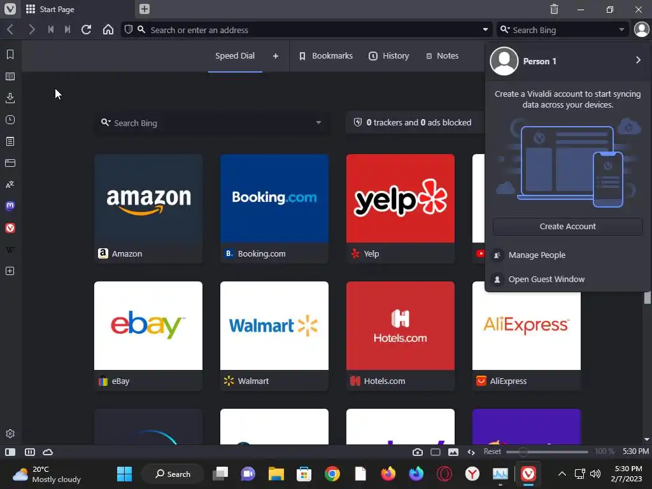Adjust the page zoom slider
Image resolution: width=652 pixels, height=489 pixels.
547,451
